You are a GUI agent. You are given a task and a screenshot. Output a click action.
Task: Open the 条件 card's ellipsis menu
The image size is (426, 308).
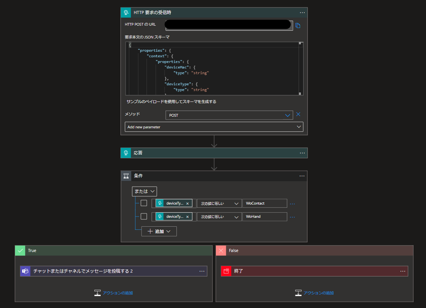coord(302,176)
